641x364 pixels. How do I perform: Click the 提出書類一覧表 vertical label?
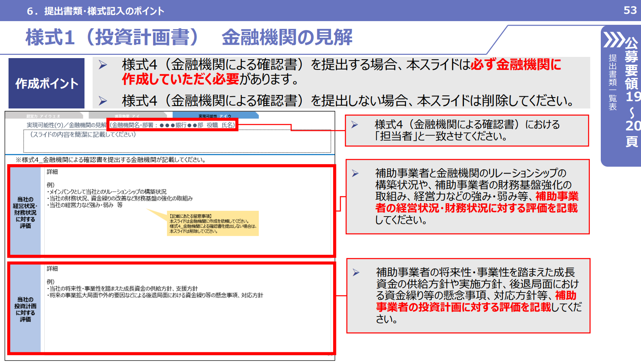[613, 82]
